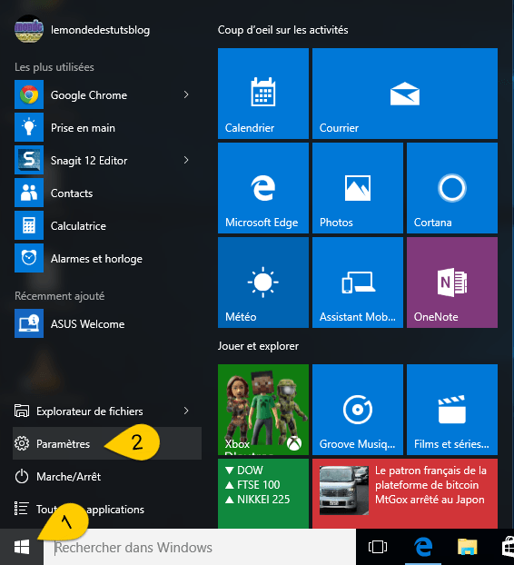Open the Groove Musique tile
The width and height of the screenshot is (514, 565).
coord(357,410)
